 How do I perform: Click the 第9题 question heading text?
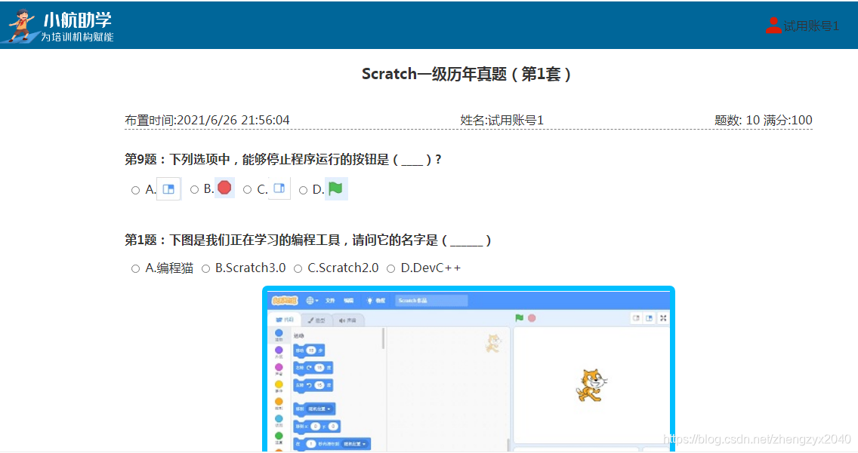click(283, 159)
